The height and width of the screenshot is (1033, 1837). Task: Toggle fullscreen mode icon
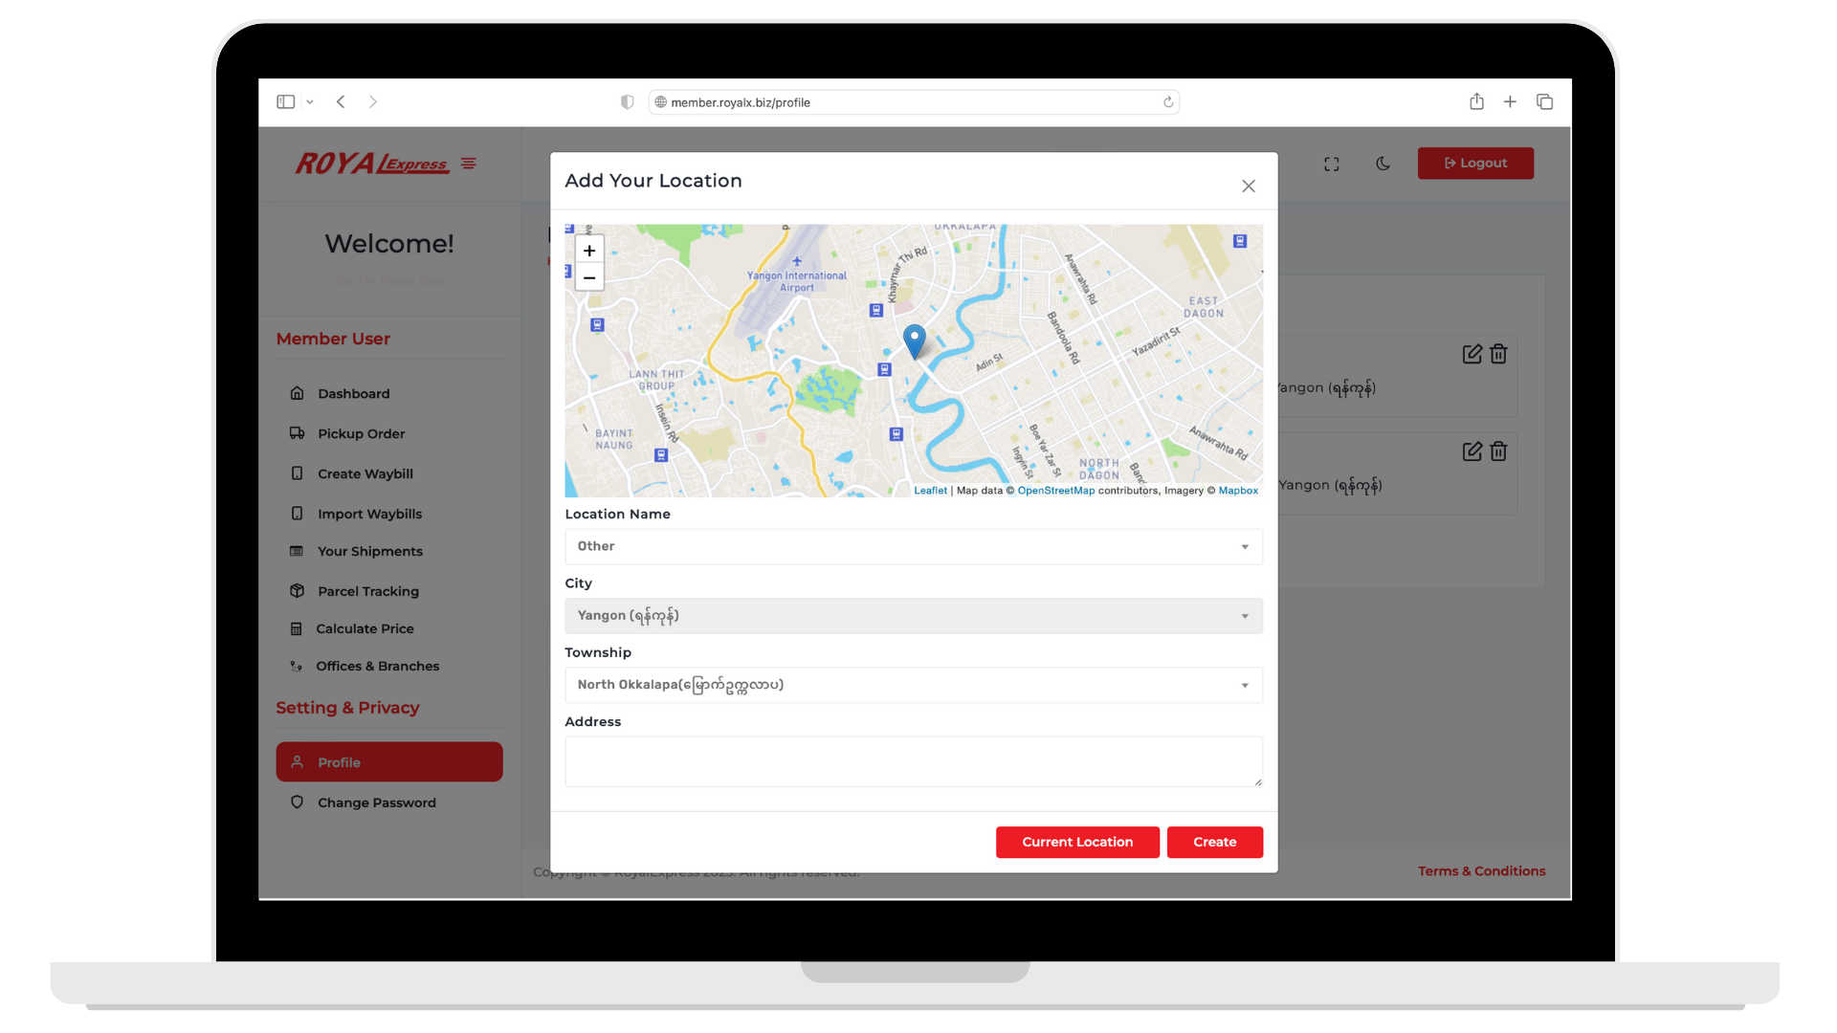[1332, 164]
